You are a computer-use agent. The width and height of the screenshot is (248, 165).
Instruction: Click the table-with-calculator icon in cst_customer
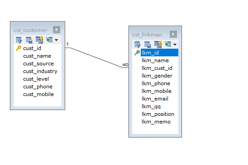(x=29, y=40)
